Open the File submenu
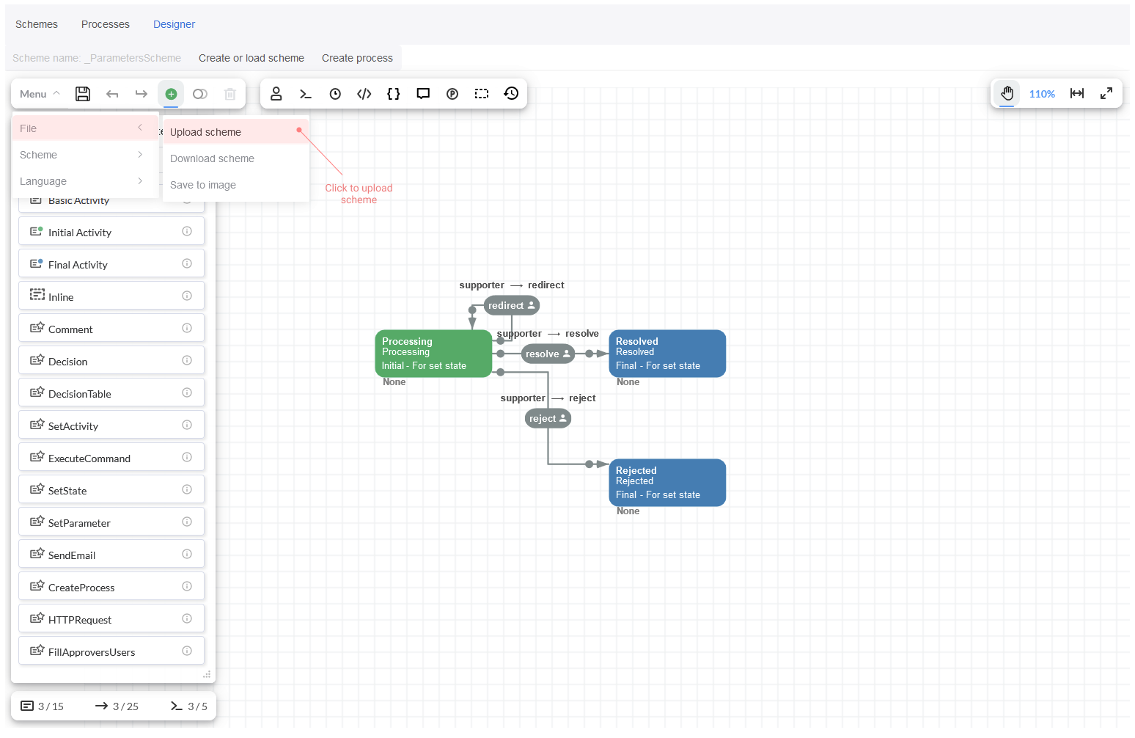The width and height of the screenshot is (1135, 738). (85, 128)
